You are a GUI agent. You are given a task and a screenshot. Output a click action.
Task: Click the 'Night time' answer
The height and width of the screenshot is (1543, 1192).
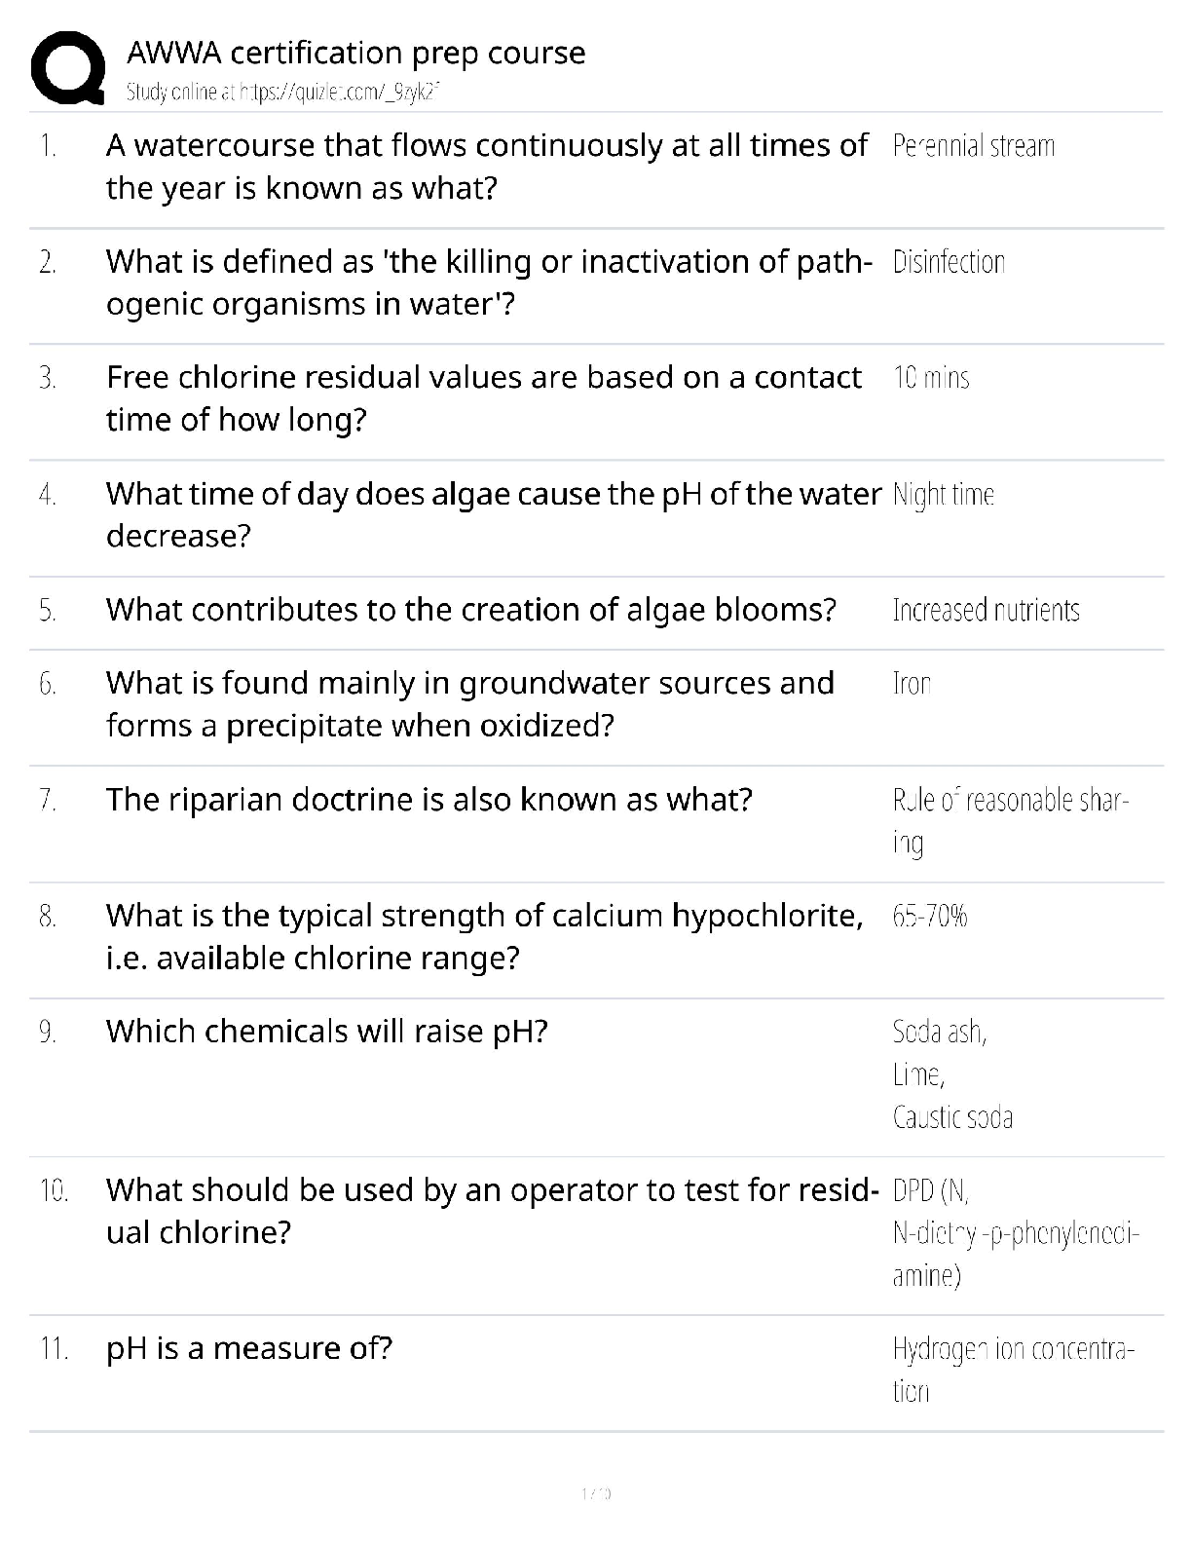click(x=943, y=495)
